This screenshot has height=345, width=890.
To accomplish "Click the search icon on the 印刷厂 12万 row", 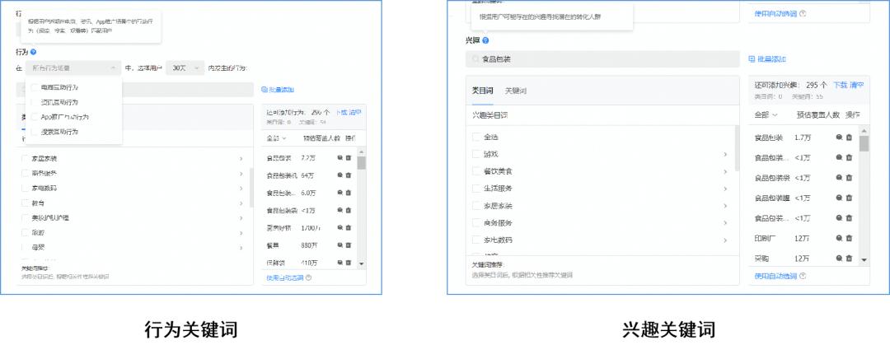I will coord(839,238).
